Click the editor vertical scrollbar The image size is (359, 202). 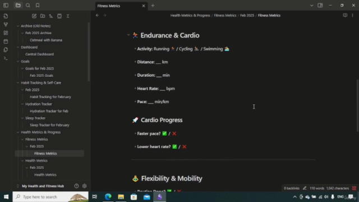coord(357,105)
